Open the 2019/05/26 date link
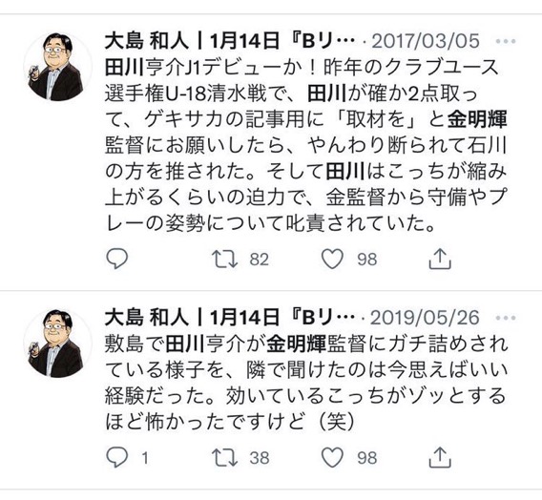Screen dimensions: 542x500 (x=426, y=318)
